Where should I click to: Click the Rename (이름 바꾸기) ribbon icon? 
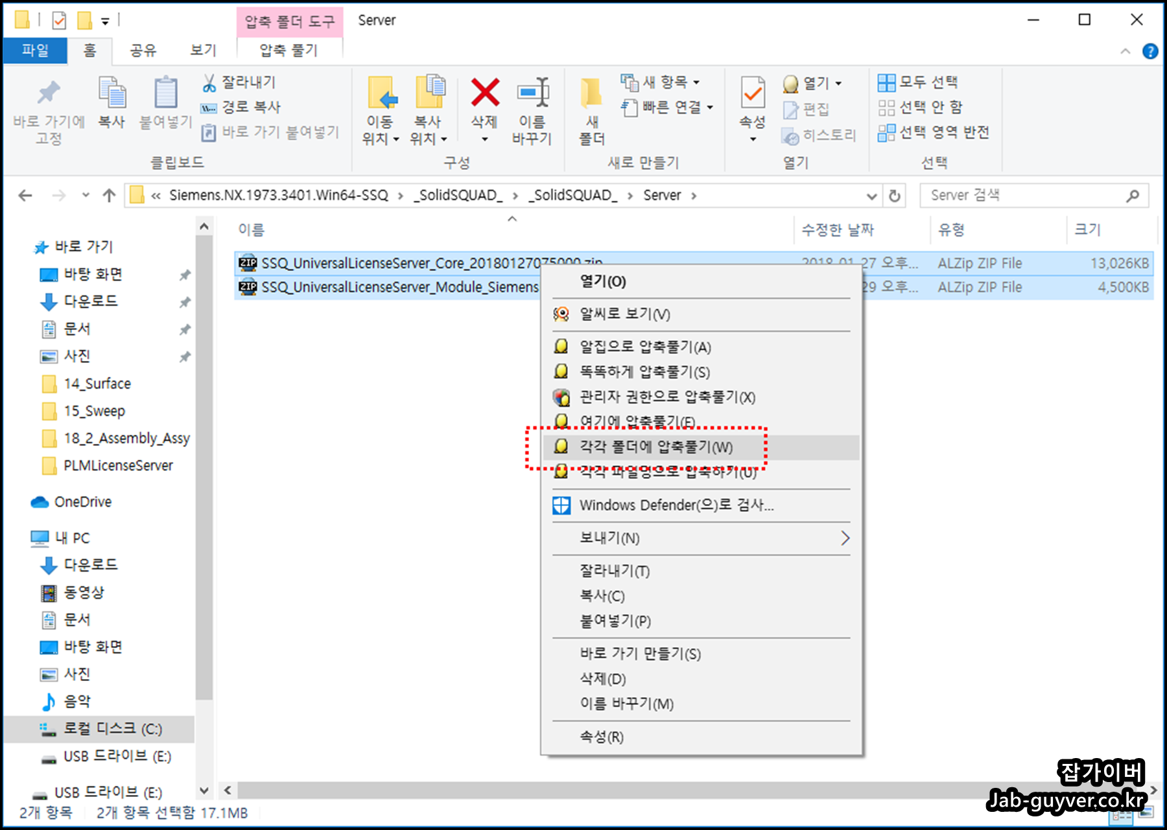[532, 93]
